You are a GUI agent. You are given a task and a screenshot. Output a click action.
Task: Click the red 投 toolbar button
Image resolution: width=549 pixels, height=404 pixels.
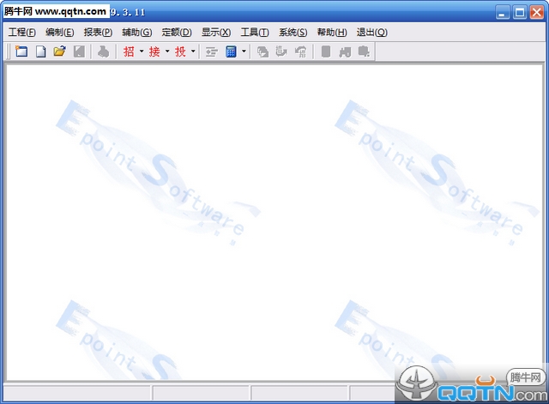tap(180, 51)
